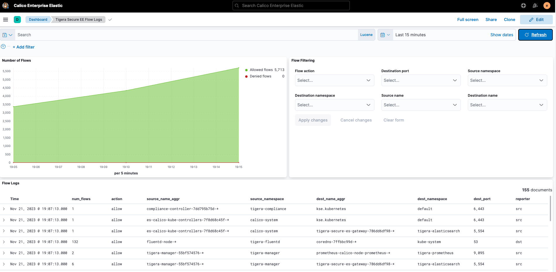Screen dimensions: 556x272
Task: Click the tigera-prometheus namespace cell
Action: pos(435,253)
